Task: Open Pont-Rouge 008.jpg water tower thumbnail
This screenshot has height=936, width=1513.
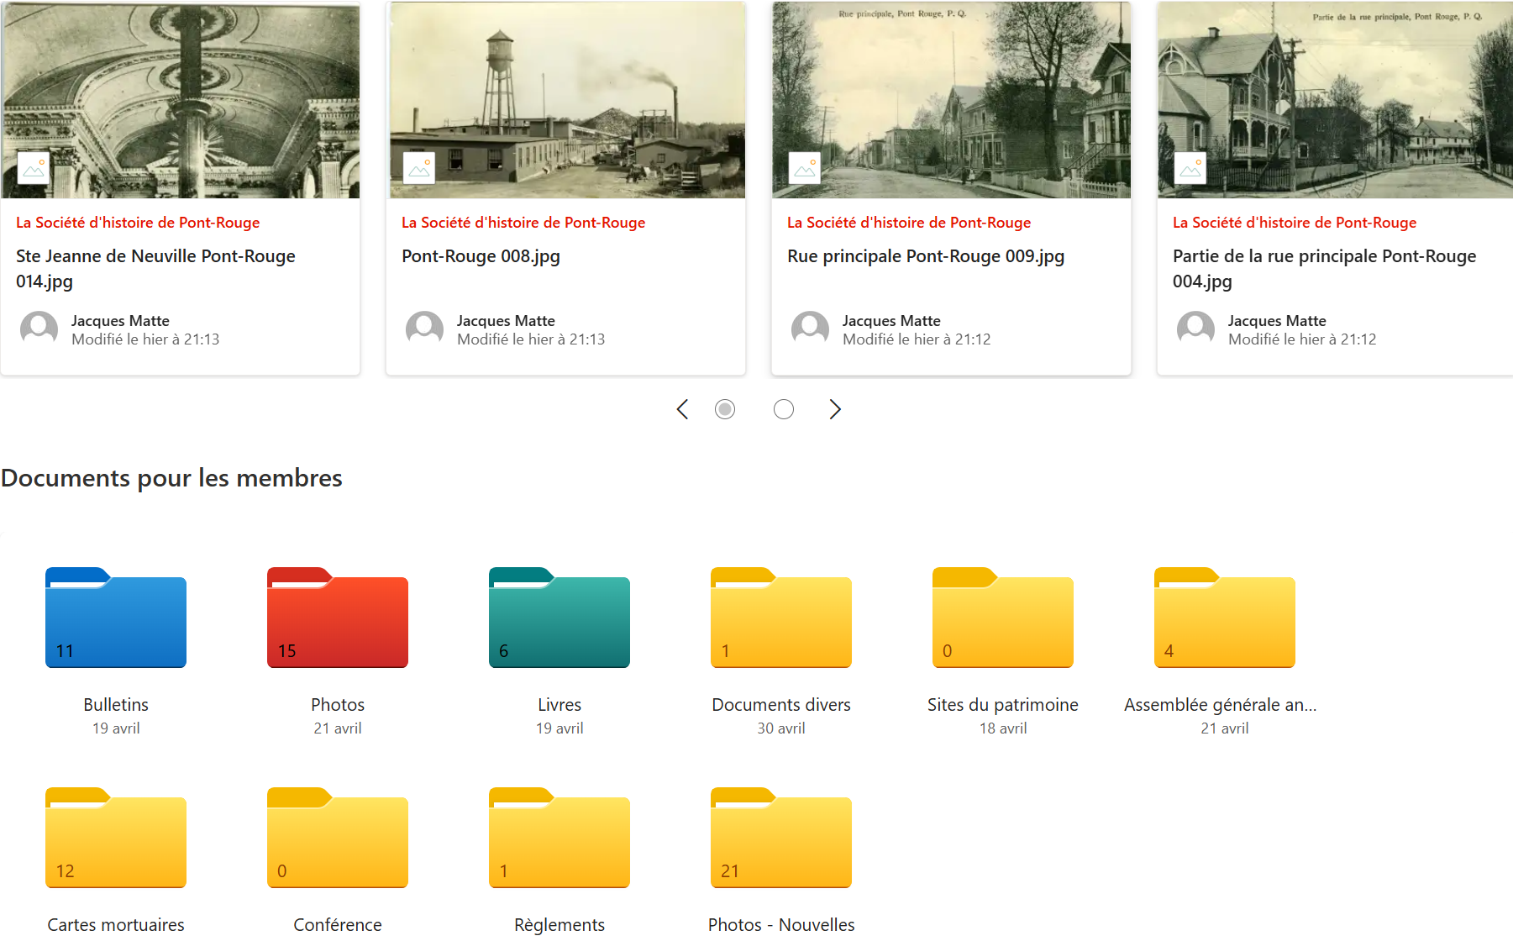Action: coord(567,99)
